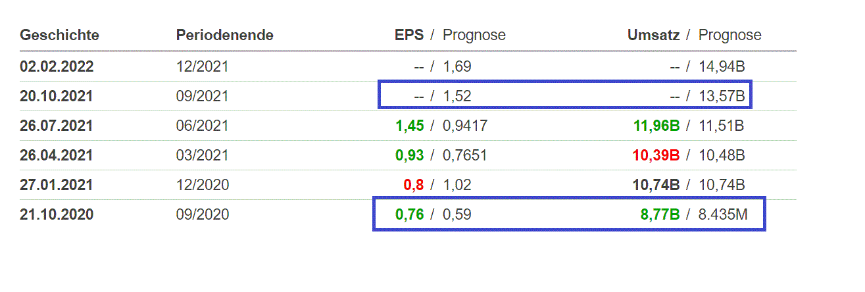This screenshot has height=292, width=865.
Task: Click the 02.02.2022 date entry
Action: pyautogui.click(x=57, y=66)
